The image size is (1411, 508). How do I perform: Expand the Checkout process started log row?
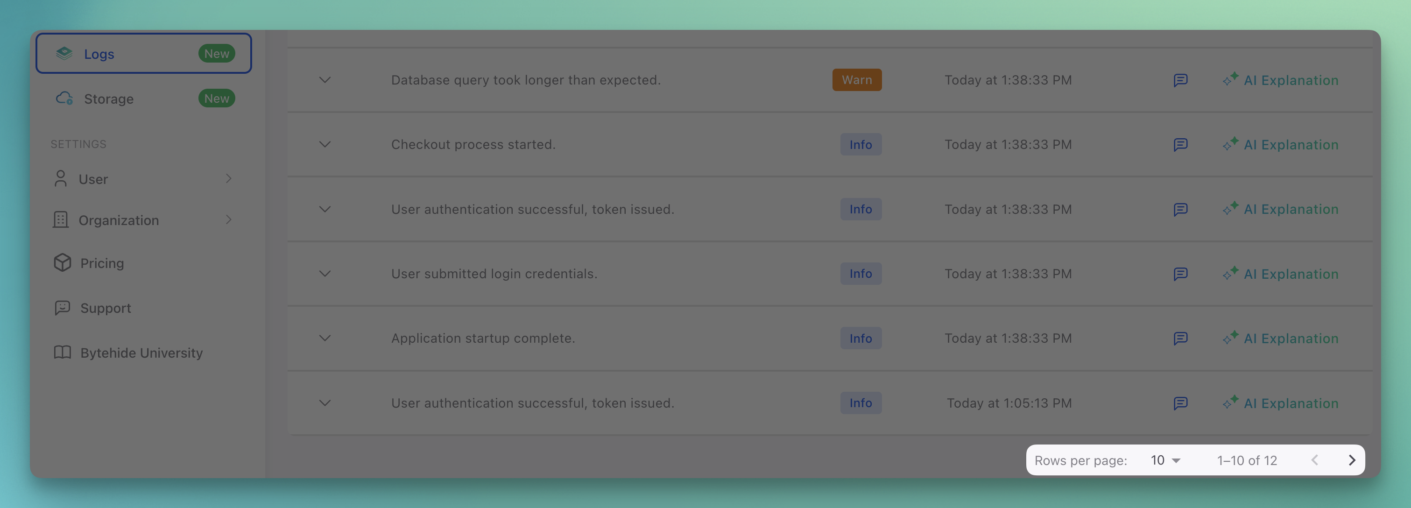pyautogui.click(x=324, y=145)
